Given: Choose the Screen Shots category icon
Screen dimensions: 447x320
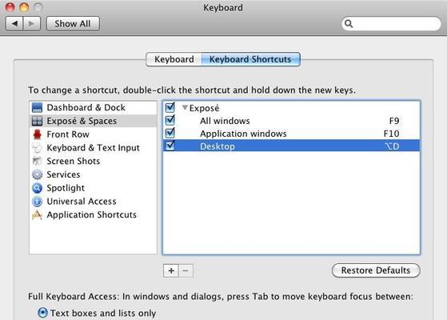Looking at the screenshot, I should 37,161.
